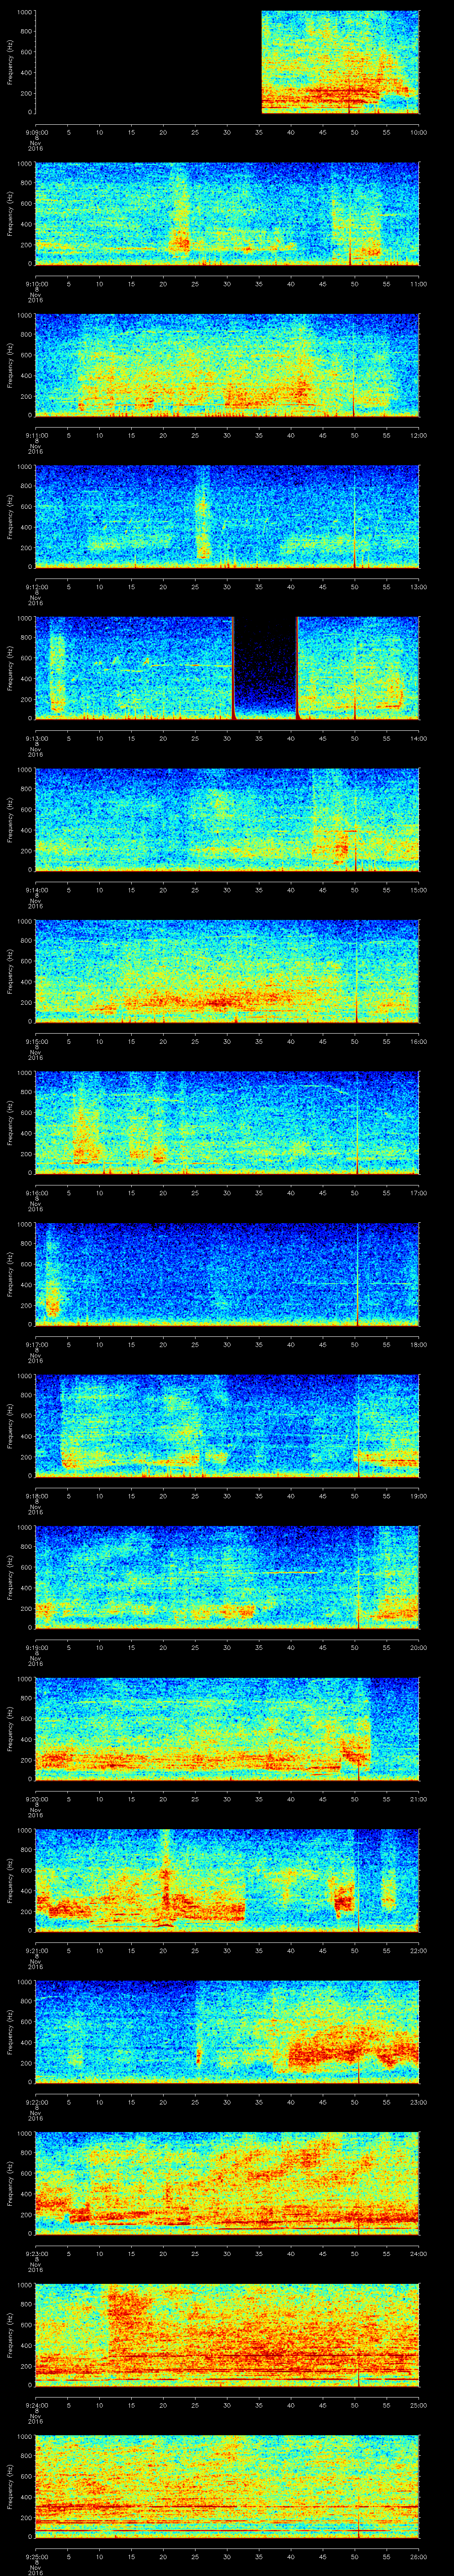Click the '9:24:00' start time label
454x2576 pixels.
coord(36,2405)
